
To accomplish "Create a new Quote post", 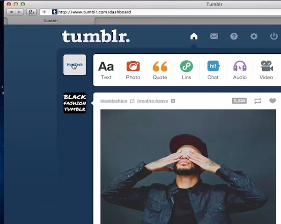I will [x=160, y=70].
